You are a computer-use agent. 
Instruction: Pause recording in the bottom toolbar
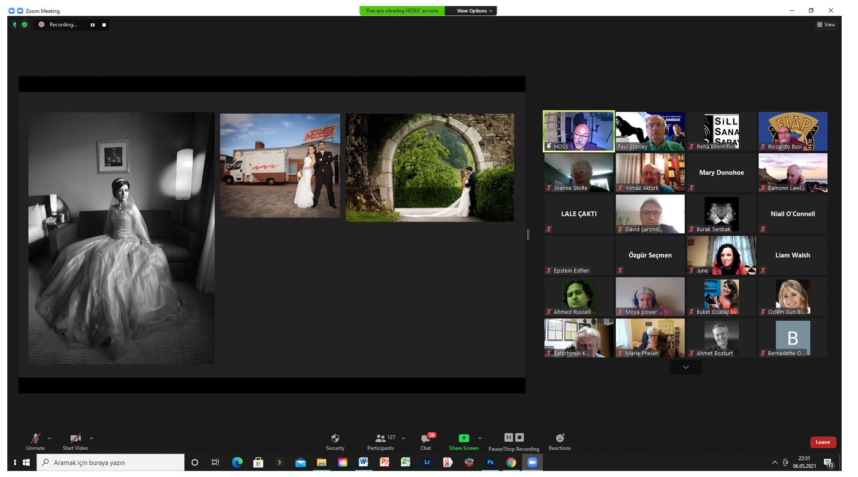point(508,438)
